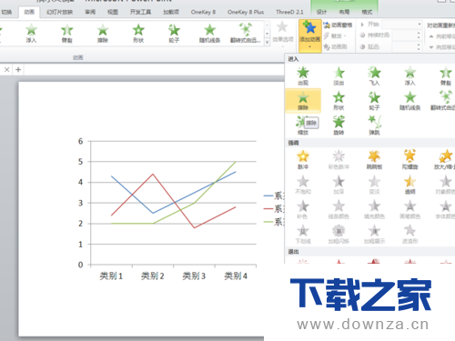
Task: Click the 类别 3 axis label
Action: tap(194, 276)
